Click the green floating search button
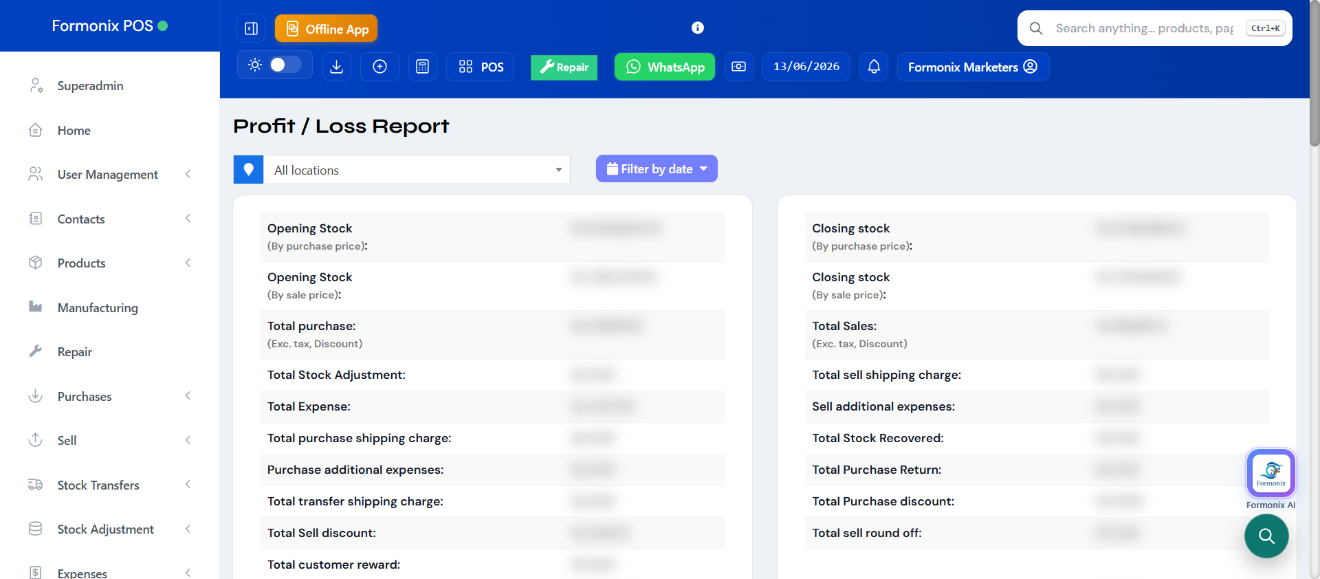The image size is (1320, 579). click(1266, 536)
